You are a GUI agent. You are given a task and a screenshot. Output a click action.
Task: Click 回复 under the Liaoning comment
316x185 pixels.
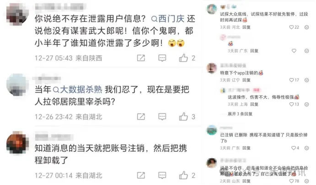point(246,80)
